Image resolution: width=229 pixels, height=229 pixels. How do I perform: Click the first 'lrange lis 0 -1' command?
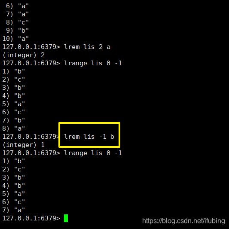pyautogui.click(x=93, y=63)
